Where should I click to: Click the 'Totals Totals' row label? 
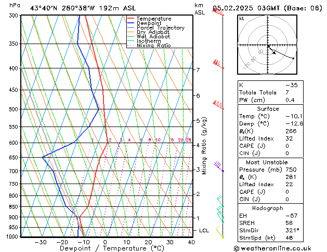[258, 92]
